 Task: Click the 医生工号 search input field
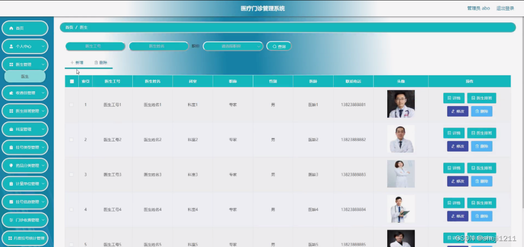[x=95, y=47]
